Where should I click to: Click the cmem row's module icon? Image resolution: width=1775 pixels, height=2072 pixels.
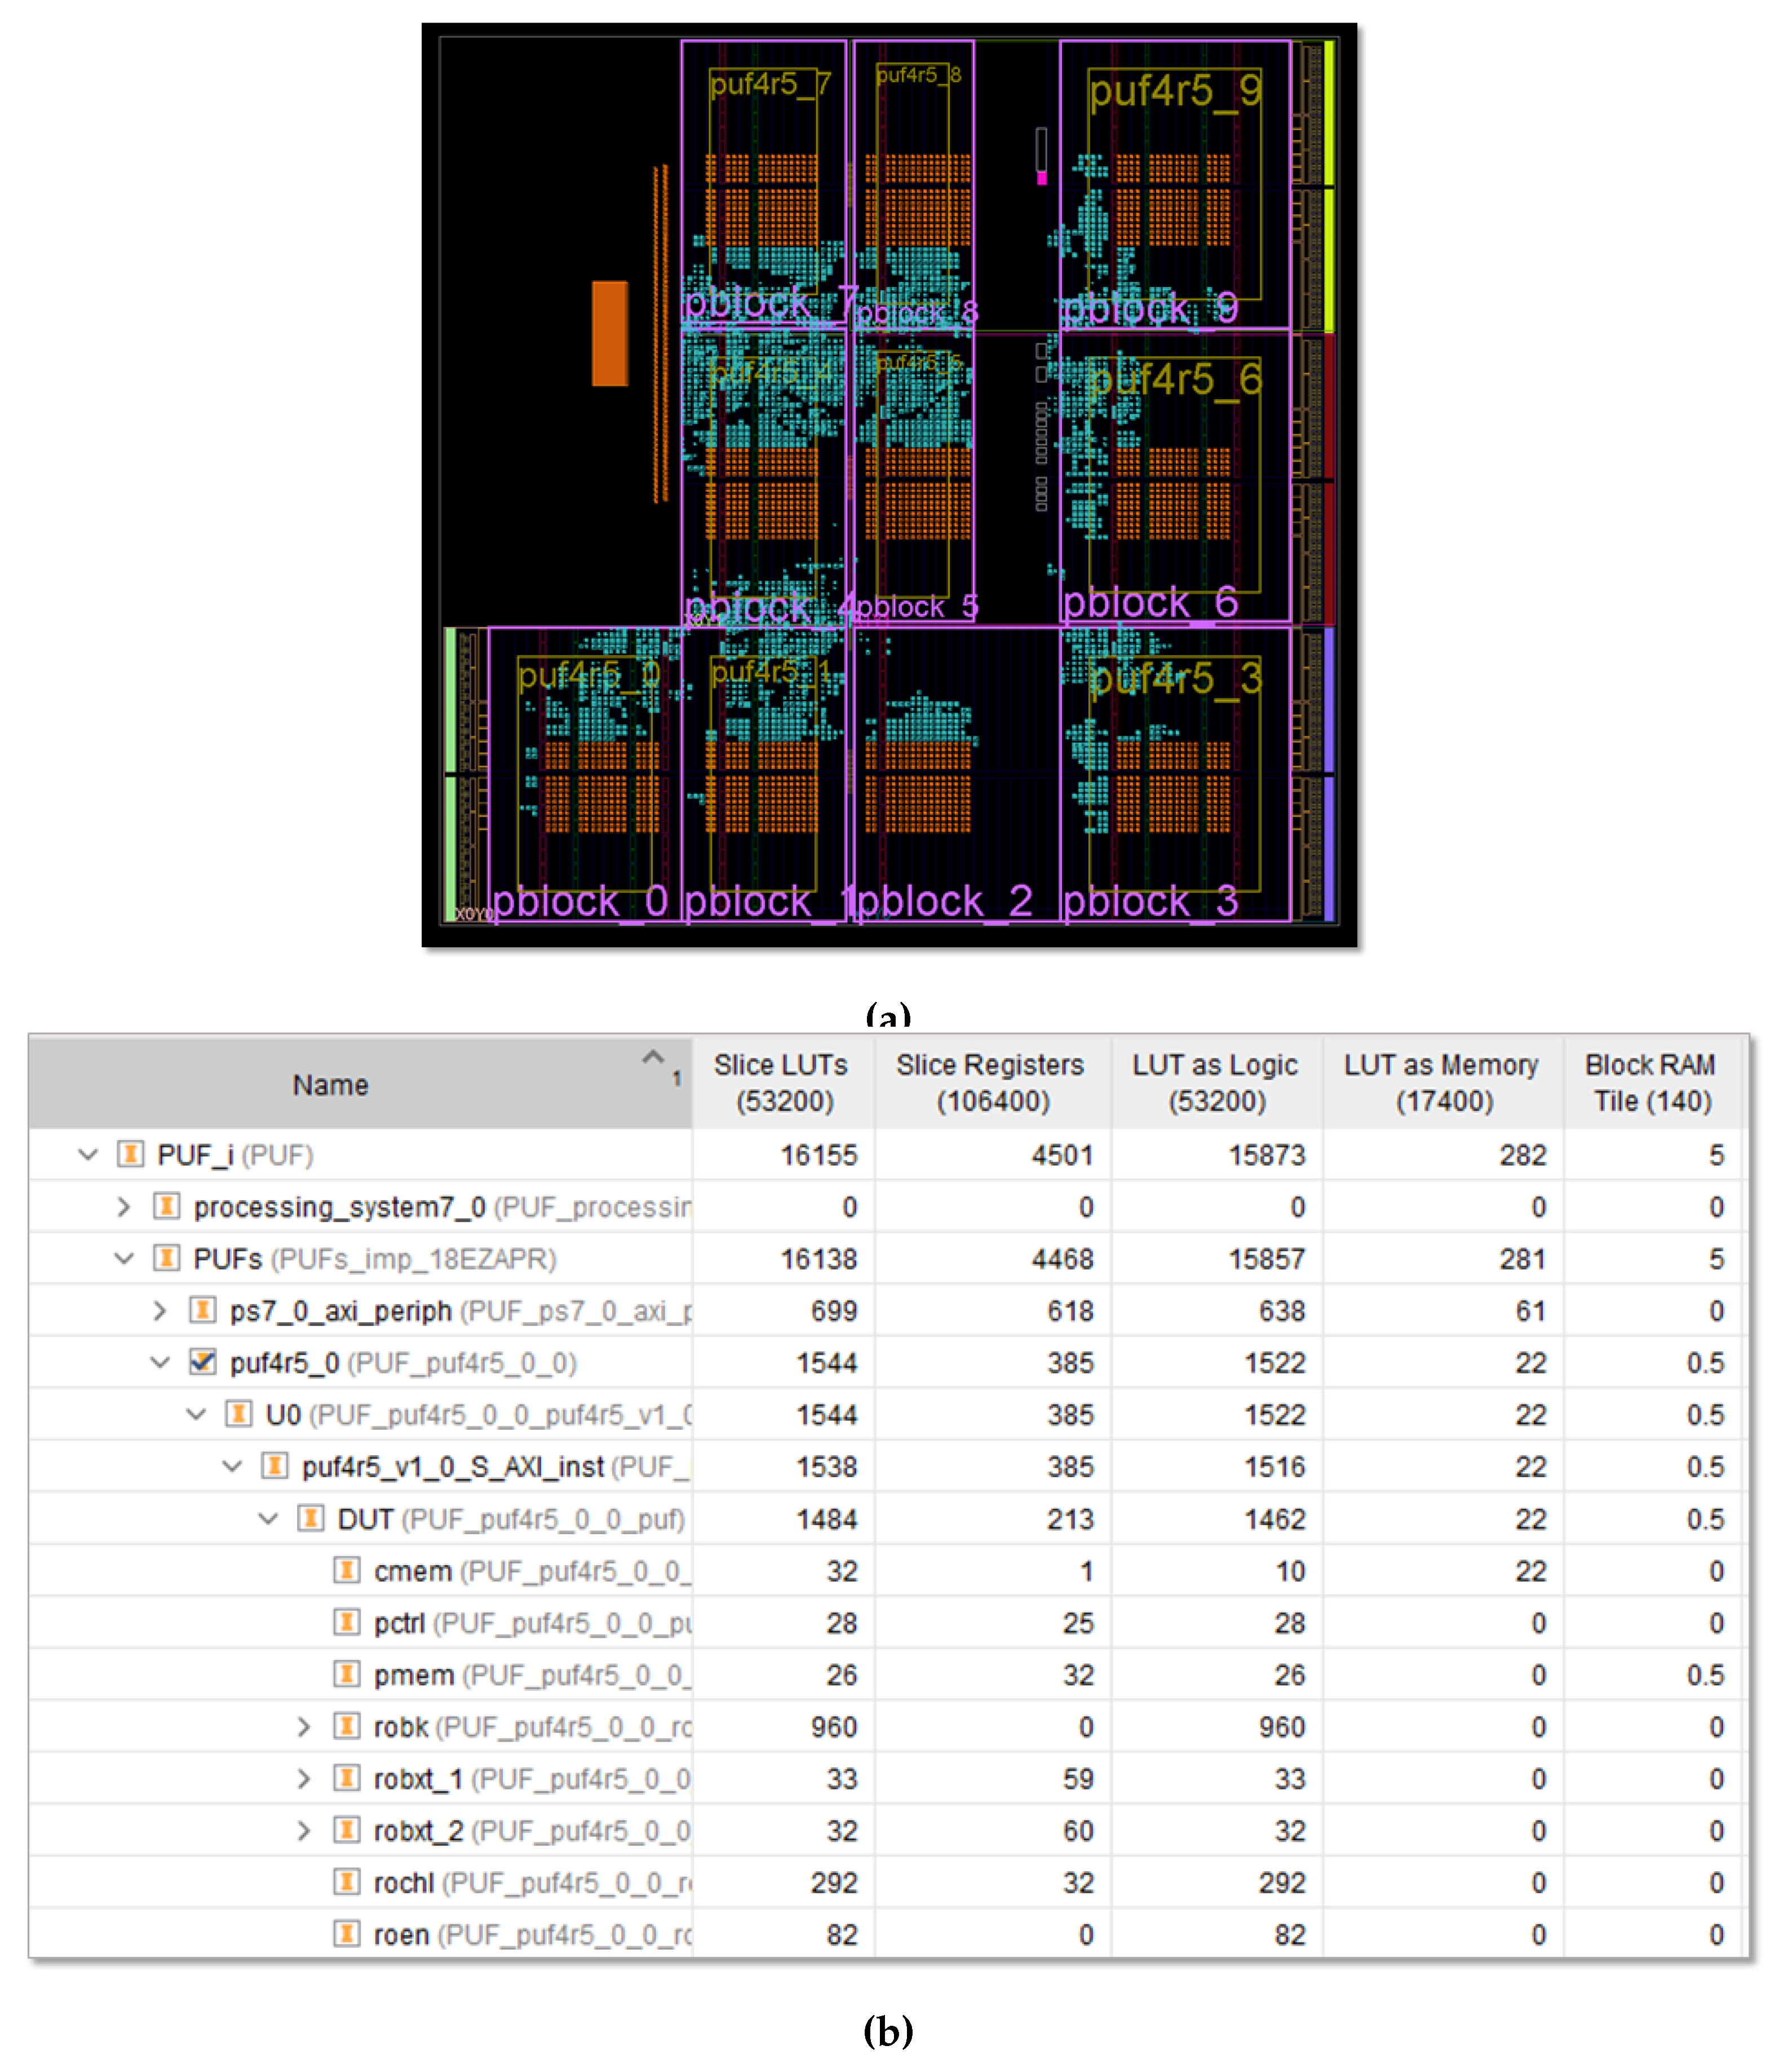coord(346,1570)
